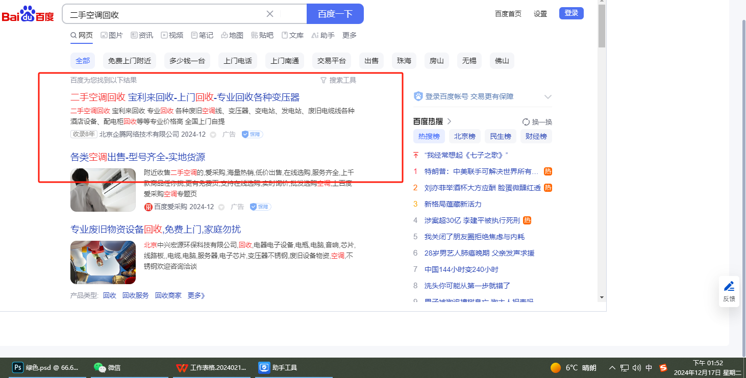Click the 搜索工具 filter icon
The width and height of the screenshot is (746, 378).
pos(324,80)
